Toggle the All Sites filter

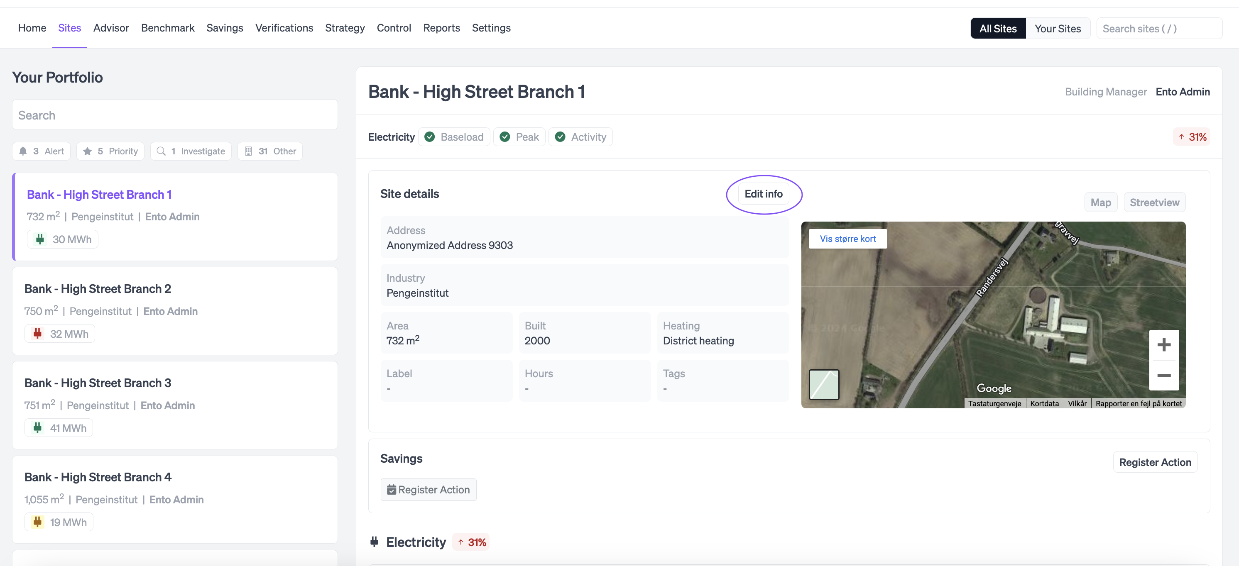[x=998, y=28]
